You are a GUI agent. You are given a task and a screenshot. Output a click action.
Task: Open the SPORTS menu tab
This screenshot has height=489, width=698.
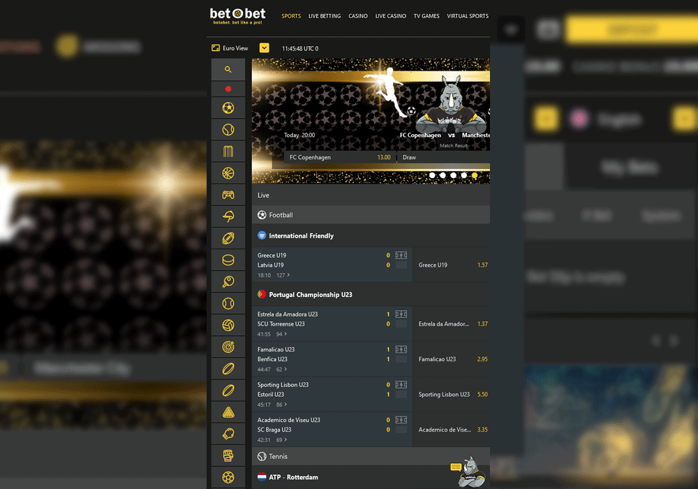coord(291,16)
